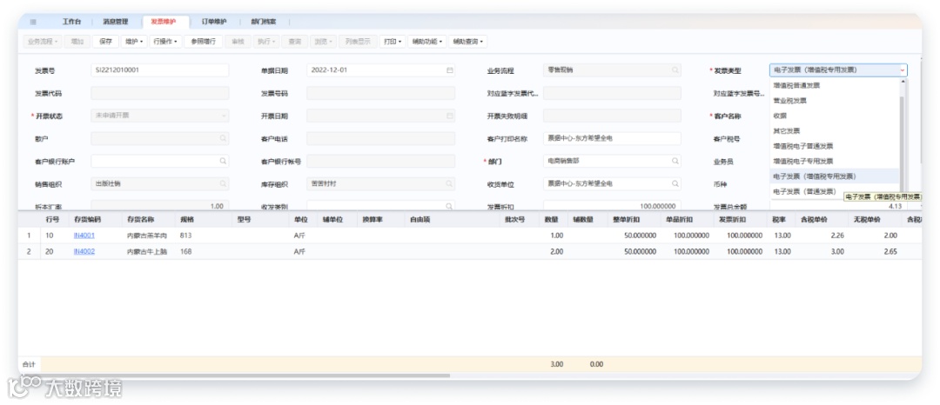The image size is (940, 405).
Task: Switch to the 工作台 tab
Action: pos(71,22)
